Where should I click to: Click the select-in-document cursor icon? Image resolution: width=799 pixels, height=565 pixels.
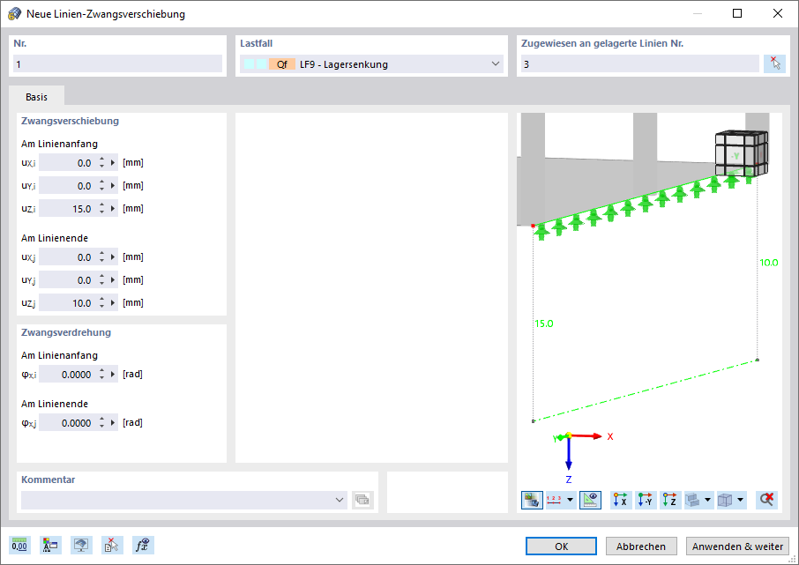(112, 545)
